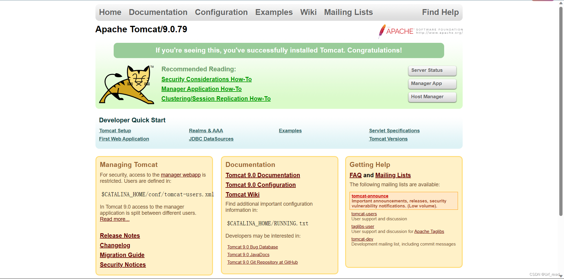
Task: Click the page's vertical scrollbar thumb
Action: [x=561, y=111]
